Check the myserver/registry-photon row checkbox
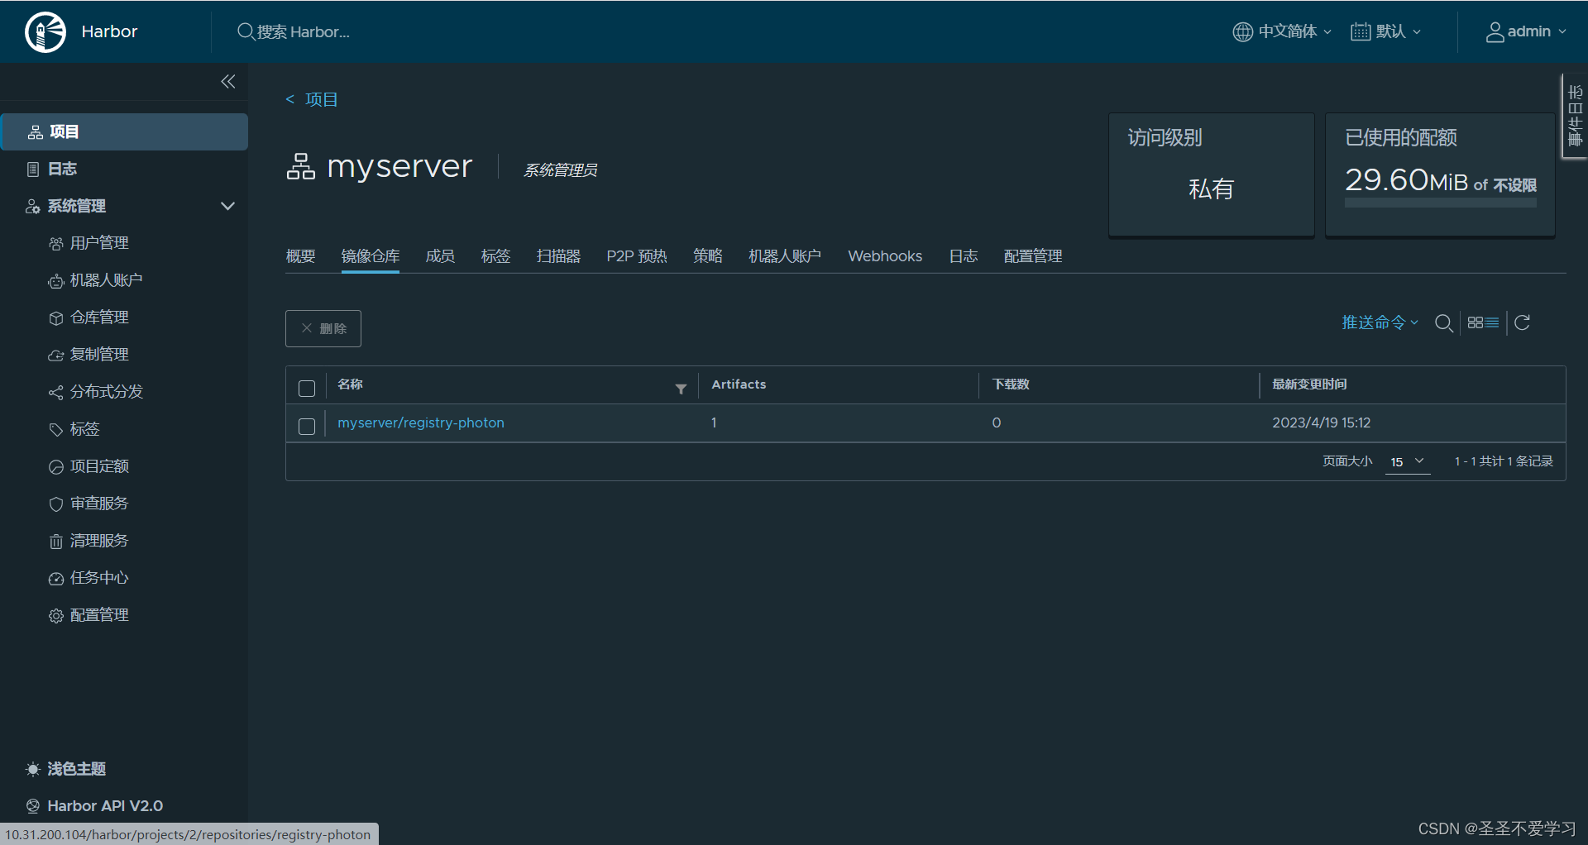Screen dimensions: 1588x845 [307, 427]
